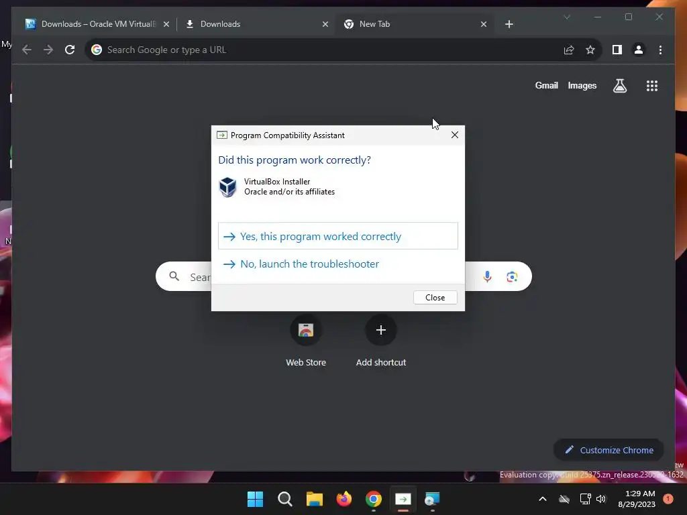The width and height of the screenshot is (687, 515).
Task: Close the Oracle VM VirtualBox tab
Action: 166,24
